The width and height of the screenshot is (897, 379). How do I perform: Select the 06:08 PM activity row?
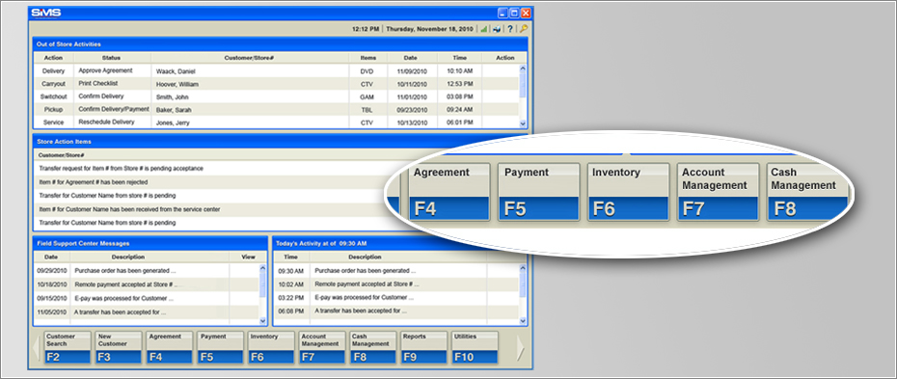[396, 311]
